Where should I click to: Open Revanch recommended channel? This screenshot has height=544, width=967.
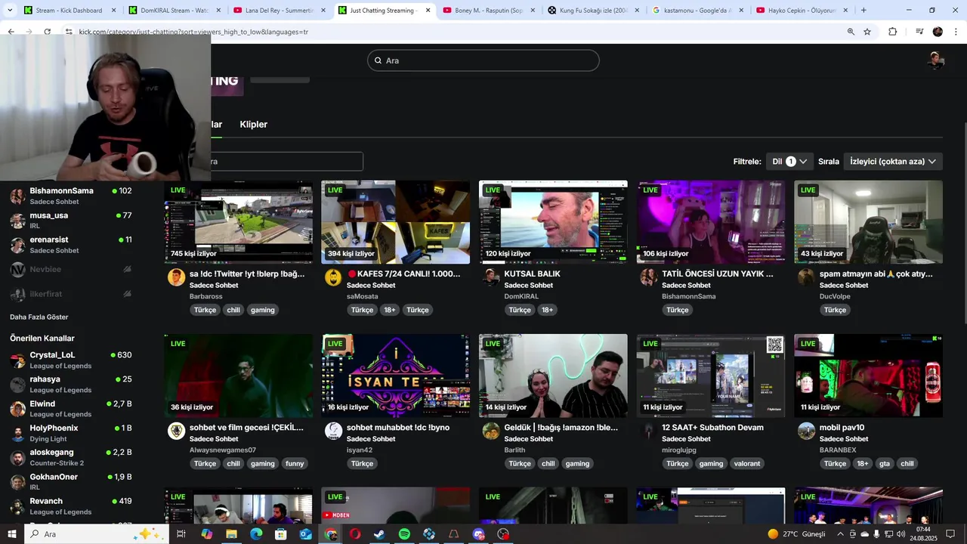72,506
